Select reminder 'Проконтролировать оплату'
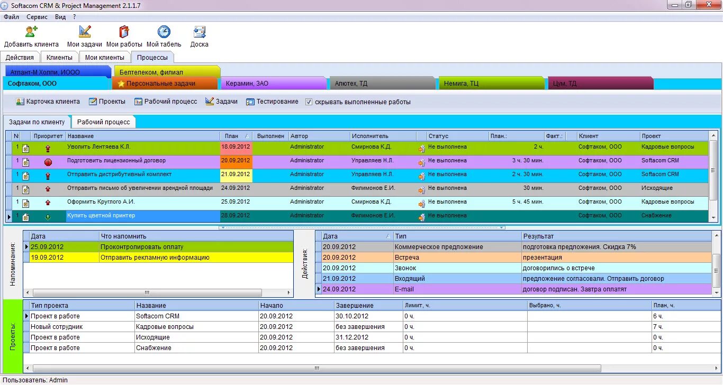723x385 pixels. 158,247
